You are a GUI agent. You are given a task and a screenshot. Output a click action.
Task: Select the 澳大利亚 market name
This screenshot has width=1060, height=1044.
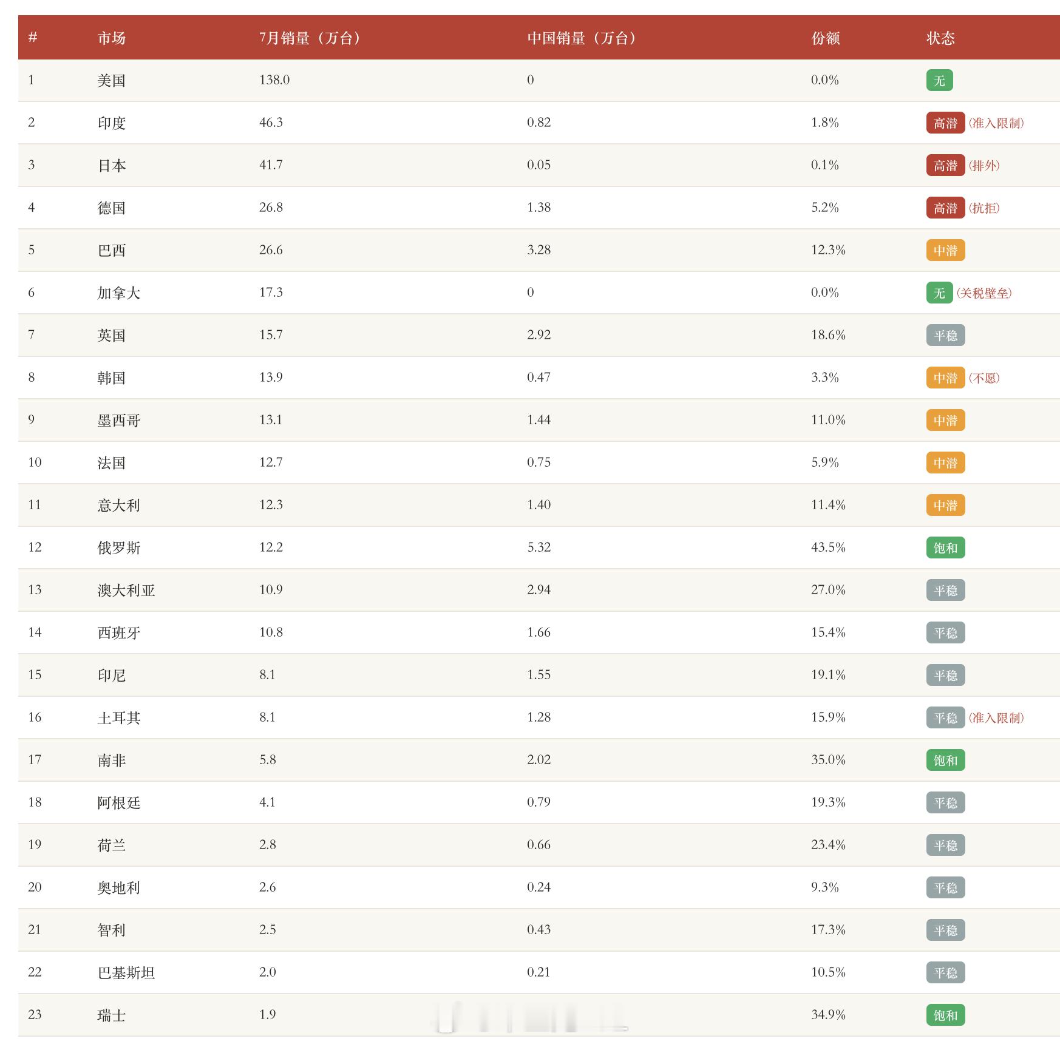tap(126, 591)
